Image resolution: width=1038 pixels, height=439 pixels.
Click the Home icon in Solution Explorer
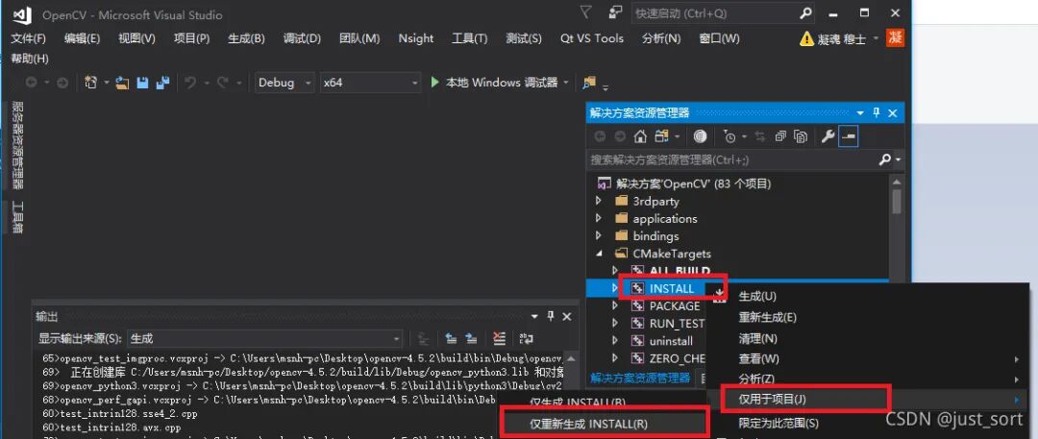point(640,136)
